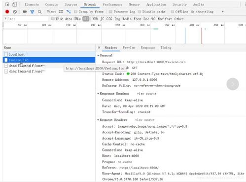Select the localhost request row
246x182 pixels.
[x=49, y=54]
